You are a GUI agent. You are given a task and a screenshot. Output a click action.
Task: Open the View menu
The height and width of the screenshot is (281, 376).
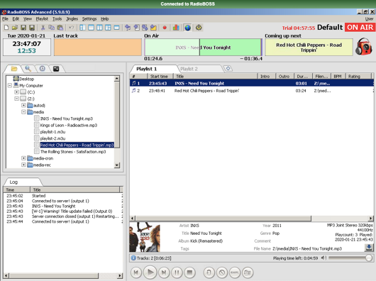(28, 18)
